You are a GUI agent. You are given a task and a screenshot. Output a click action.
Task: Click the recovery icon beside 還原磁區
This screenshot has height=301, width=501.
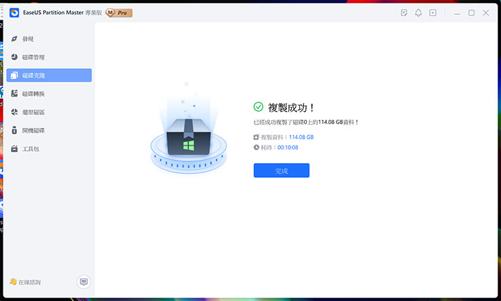(14, 112)
